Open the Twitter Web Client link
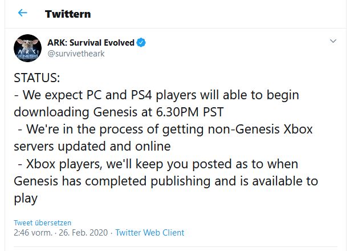Screen dimensions: 350x251 150,233
